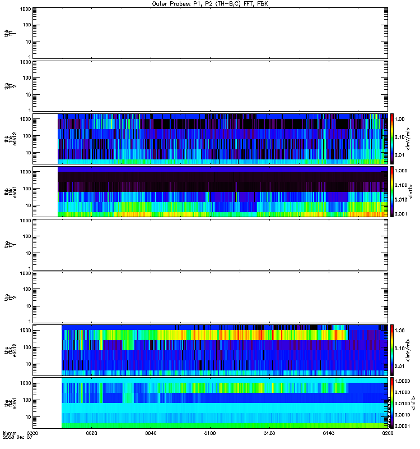Click the '0.0001' color bar tick value

pyautogui.click(x=402, y=426)
